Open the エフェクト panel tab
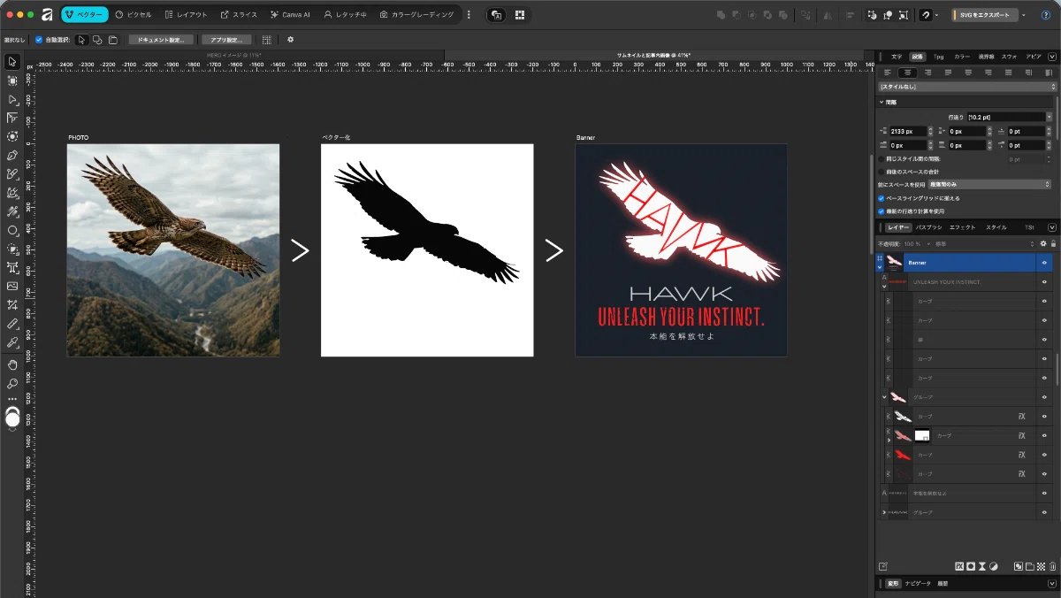1061x598 pixels. tap(962, 227)
